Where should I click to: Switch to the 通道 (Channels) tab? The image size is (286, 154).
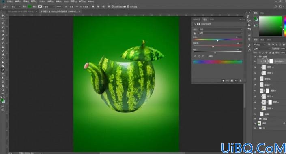click(262, 40)
